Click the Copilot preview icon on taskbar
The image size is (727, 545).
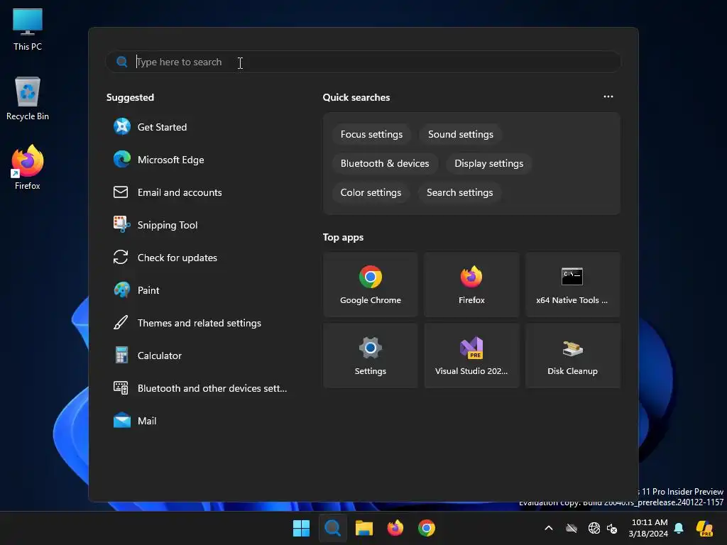(704, 528)
